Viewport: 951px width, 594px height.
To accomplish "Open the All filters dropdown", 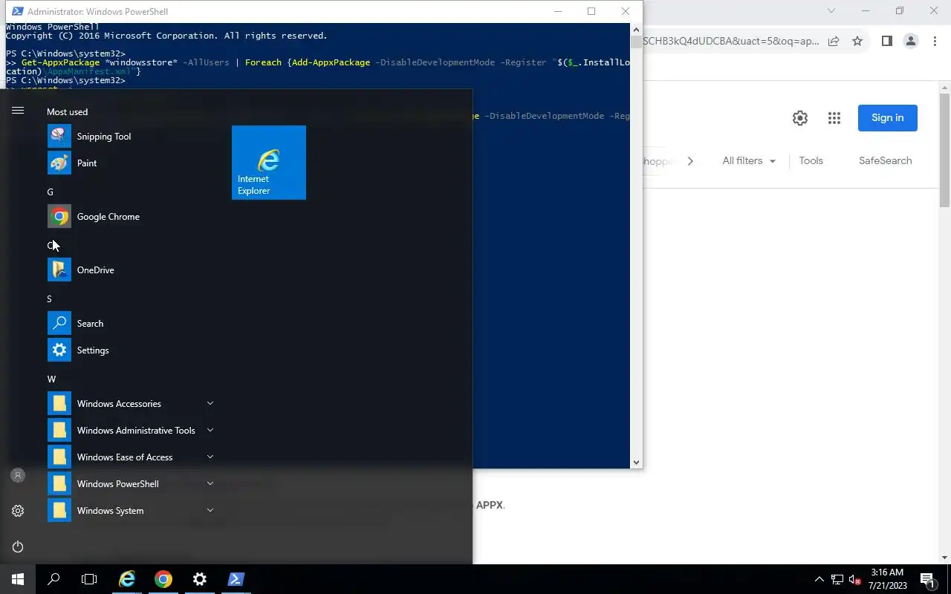I will [749, 161].
